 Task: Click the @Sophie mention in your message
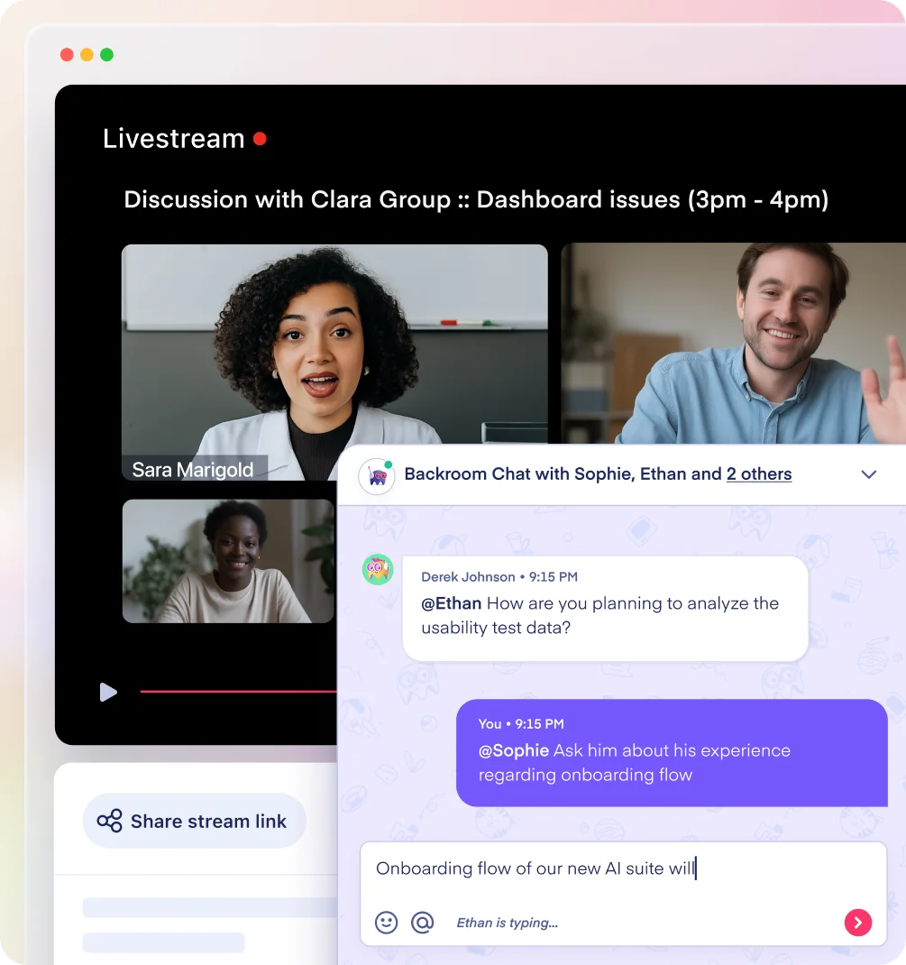click(514, 750)
